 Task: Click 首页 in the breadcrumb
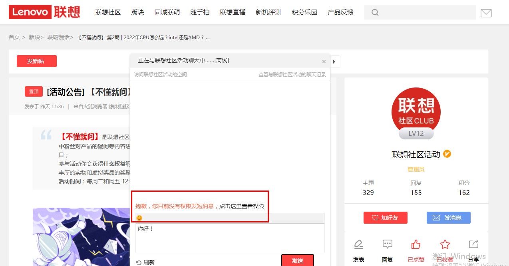14,37
